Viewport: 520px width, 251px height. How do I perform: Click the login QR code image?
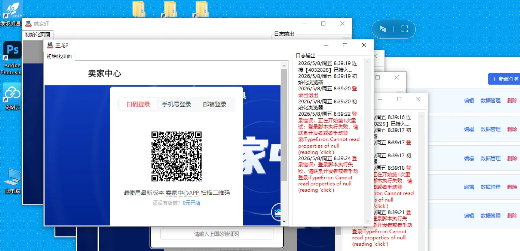(x=176, y=157)
